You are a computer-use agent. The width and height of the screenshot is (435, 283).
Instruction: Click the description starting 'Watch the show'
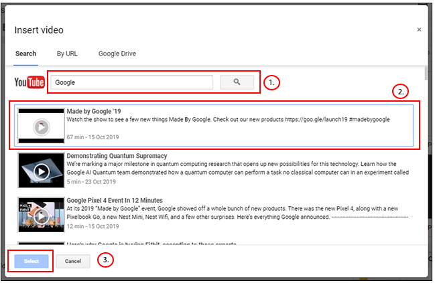[x=228, y=120]
